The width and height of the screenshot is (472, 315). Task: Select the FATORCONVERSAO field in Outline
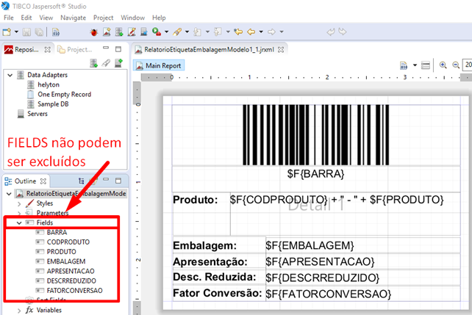click(x=74, y=291)
